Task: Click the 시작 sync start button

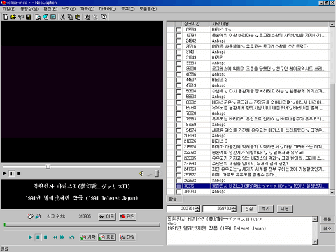Action: click(88, 237)
